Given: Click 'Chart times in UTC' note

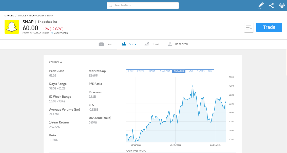Looking at the screenshot, I should click(136, 151).
